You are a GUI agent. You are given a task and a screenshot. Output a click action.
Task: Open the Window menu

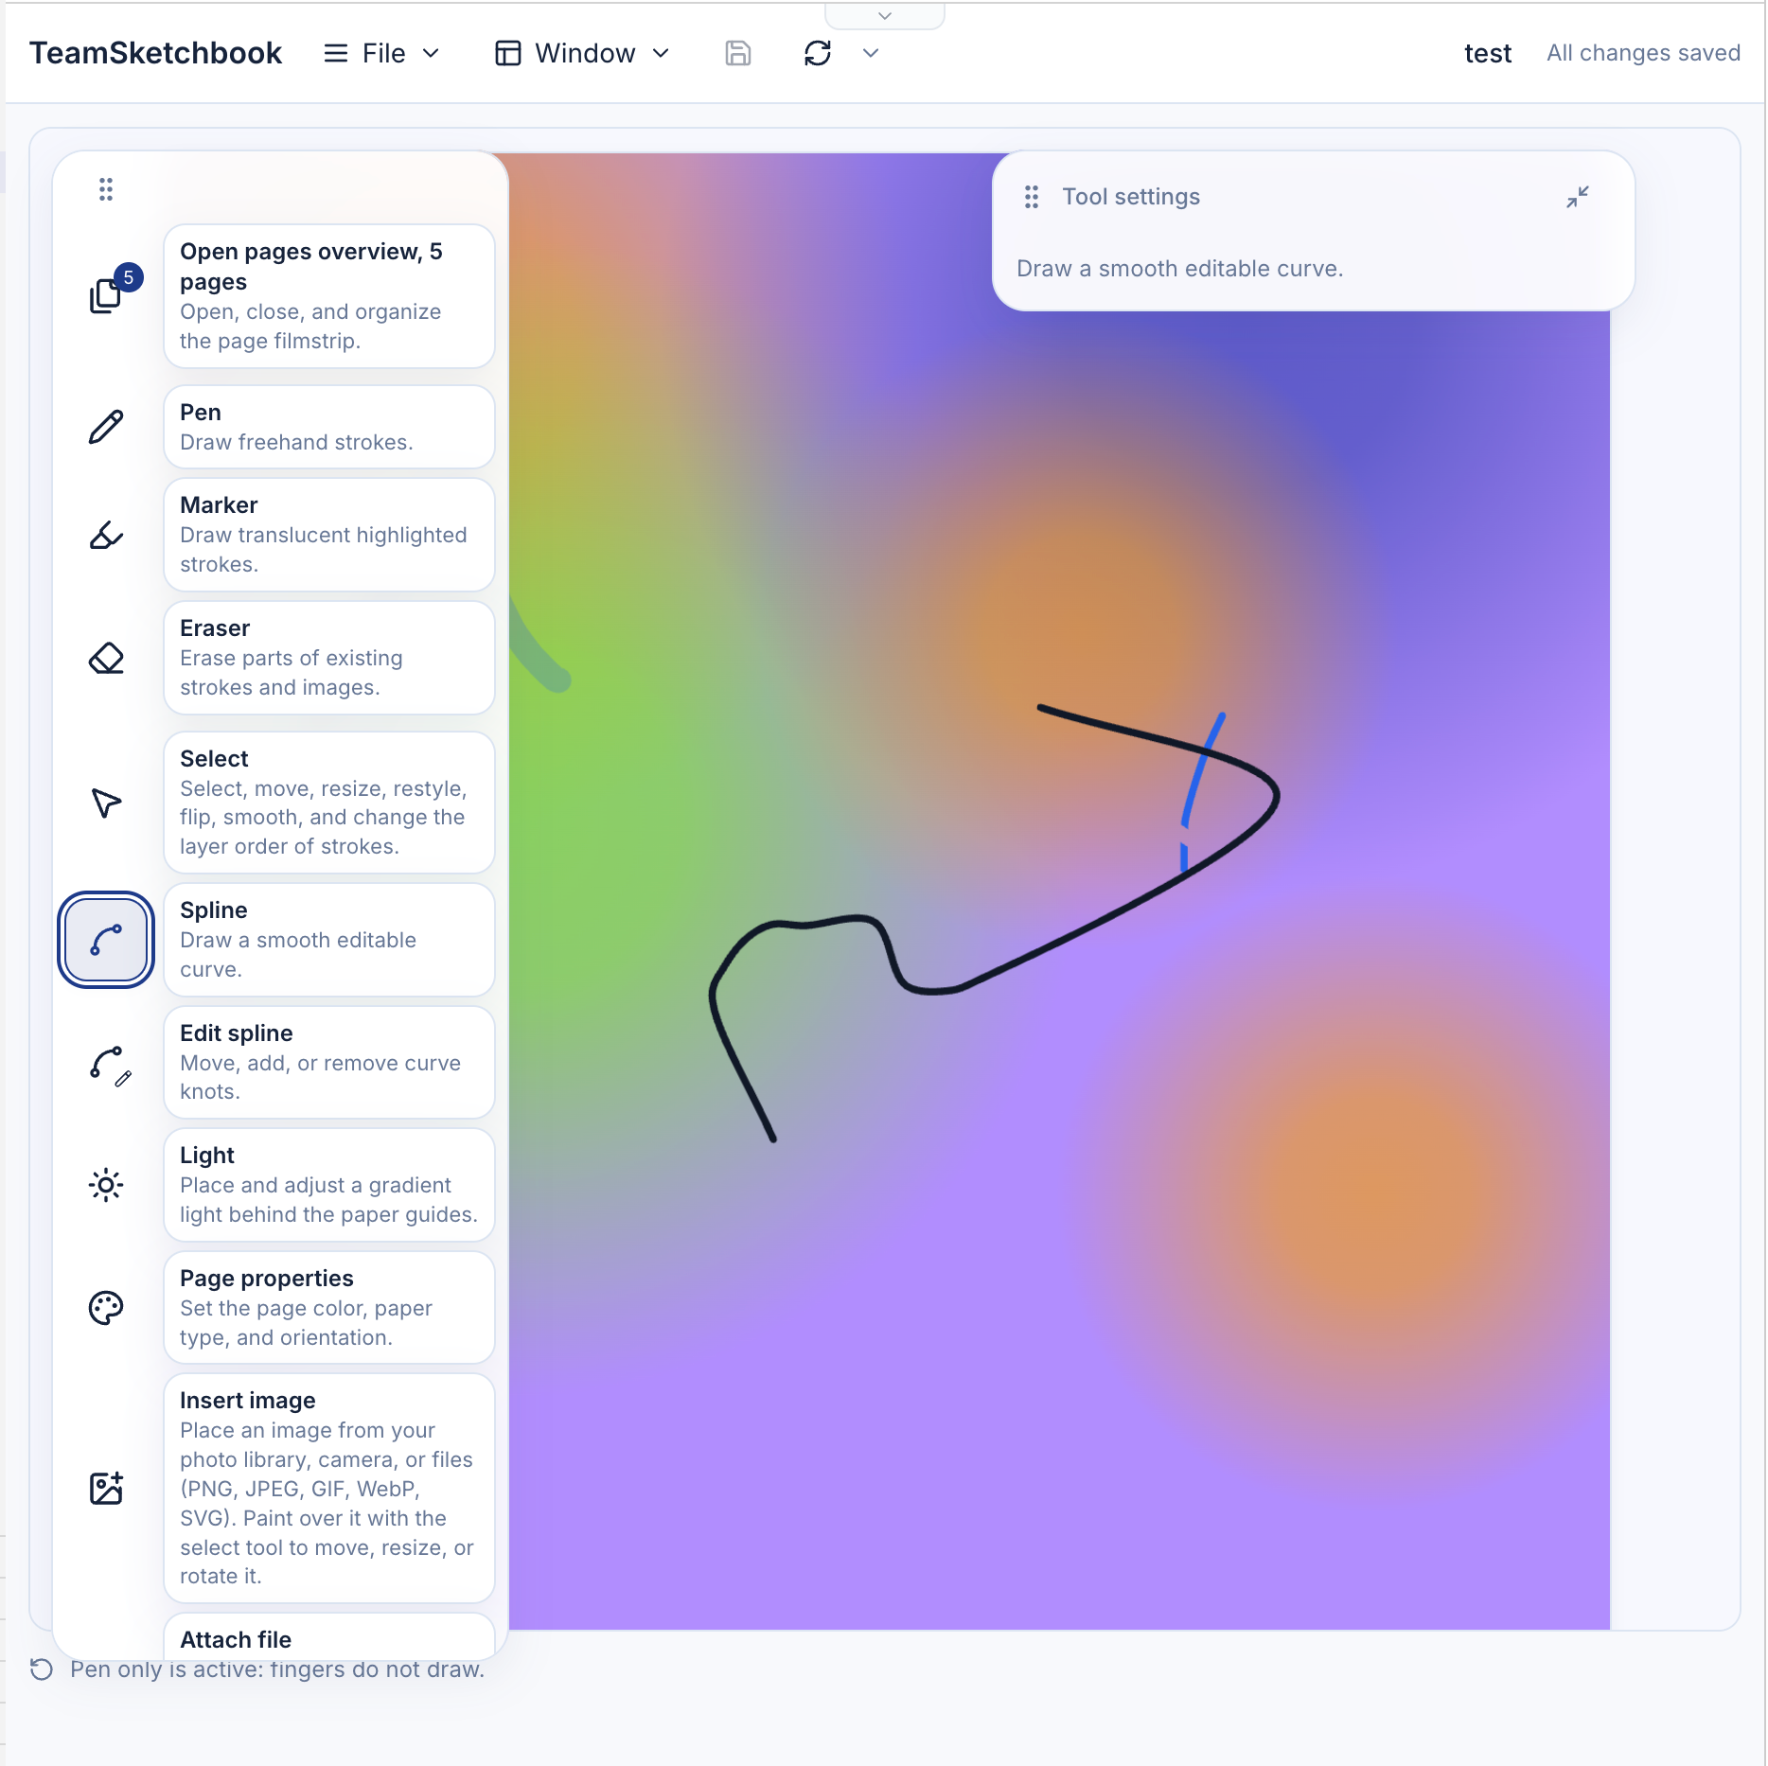pyautogui.click(x=583, y=53)
